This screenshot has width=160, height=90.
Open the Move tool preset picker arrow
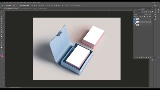(x=4, y=5)
